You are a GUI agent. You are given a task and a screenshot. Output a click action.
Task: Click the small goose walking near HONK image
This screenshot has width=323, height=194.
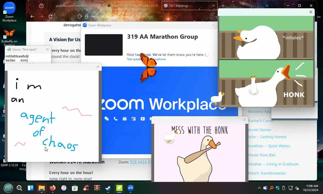[217, 98]
